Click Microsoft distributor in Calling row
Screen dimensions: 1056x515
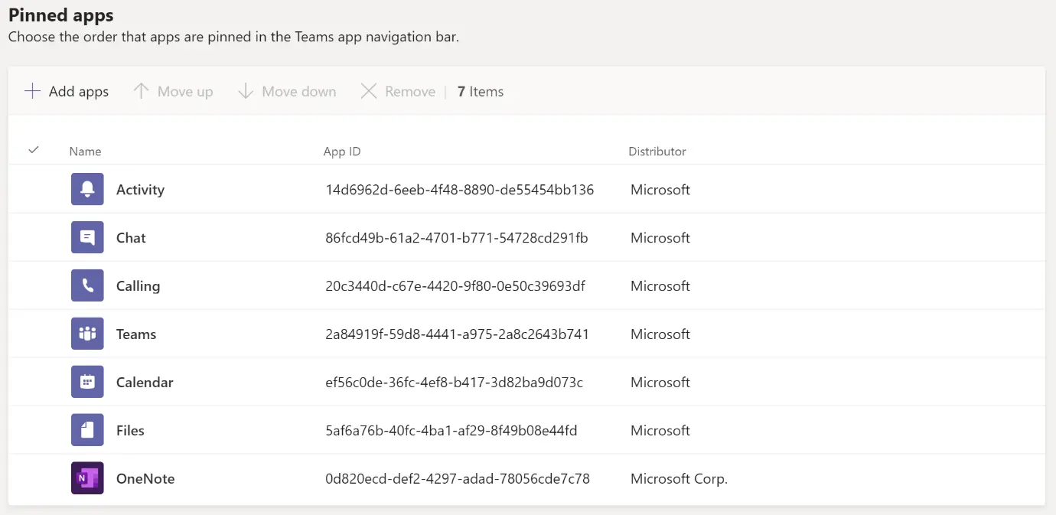point(660,286)
